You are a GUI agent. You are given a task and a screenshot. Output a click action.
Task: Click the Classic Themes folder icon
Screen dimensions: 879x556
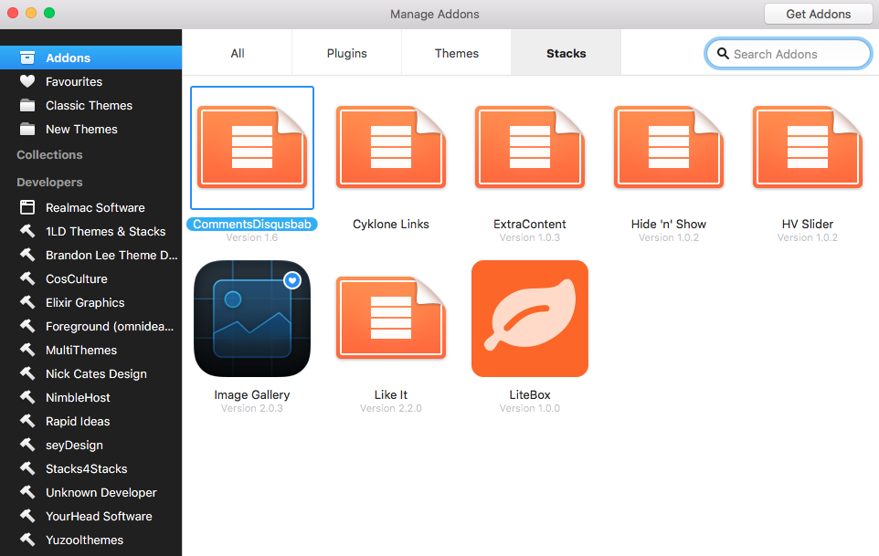[x=26, y=105]
